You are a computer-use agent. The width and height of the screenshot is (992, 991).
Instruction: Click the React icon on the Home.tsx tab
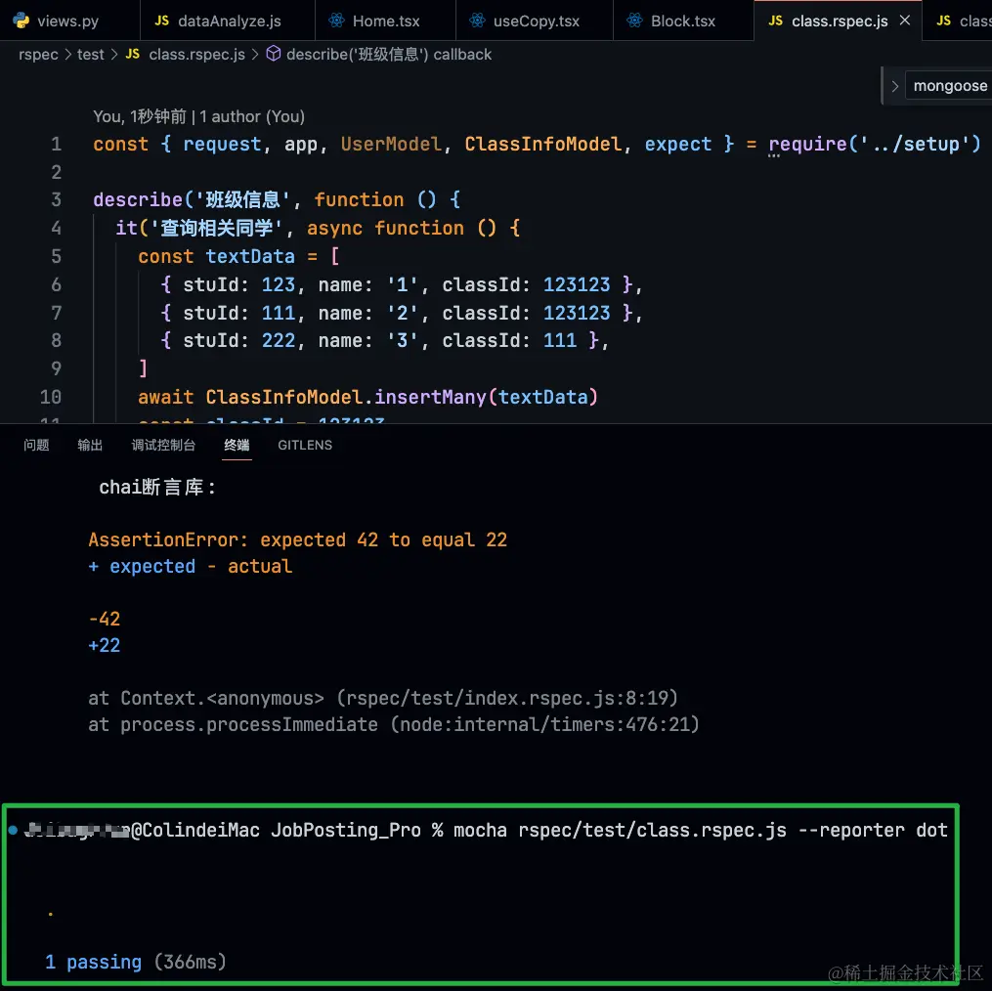click(336, 21)
